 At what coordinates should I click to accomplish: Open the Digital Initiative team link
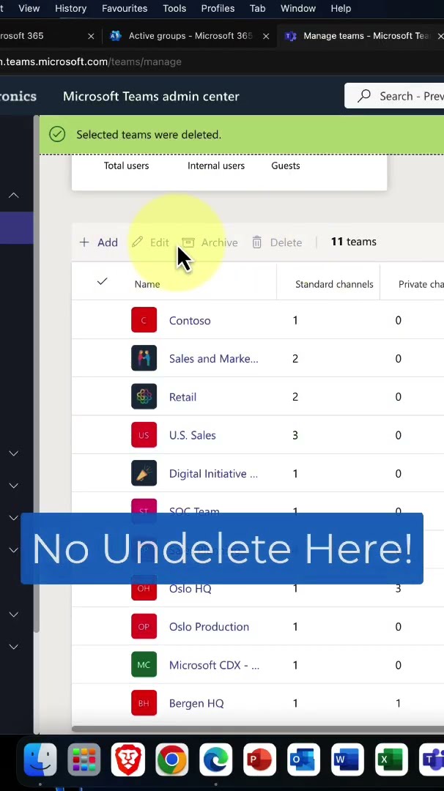213,474
